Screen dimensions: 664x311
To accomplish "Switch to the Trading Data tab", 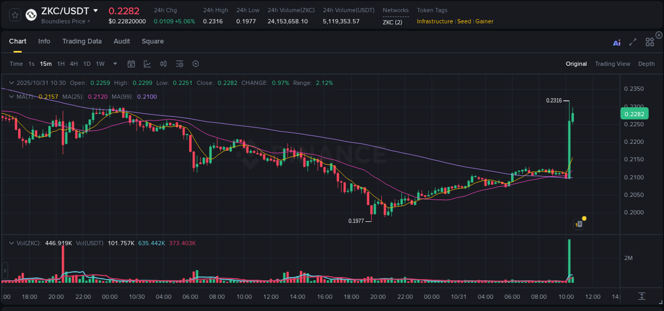I will [82, 41].
